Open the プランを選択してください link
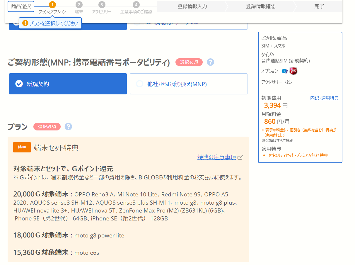The height and width of the screenshot is (265, 355). click(x=54, y=23)
